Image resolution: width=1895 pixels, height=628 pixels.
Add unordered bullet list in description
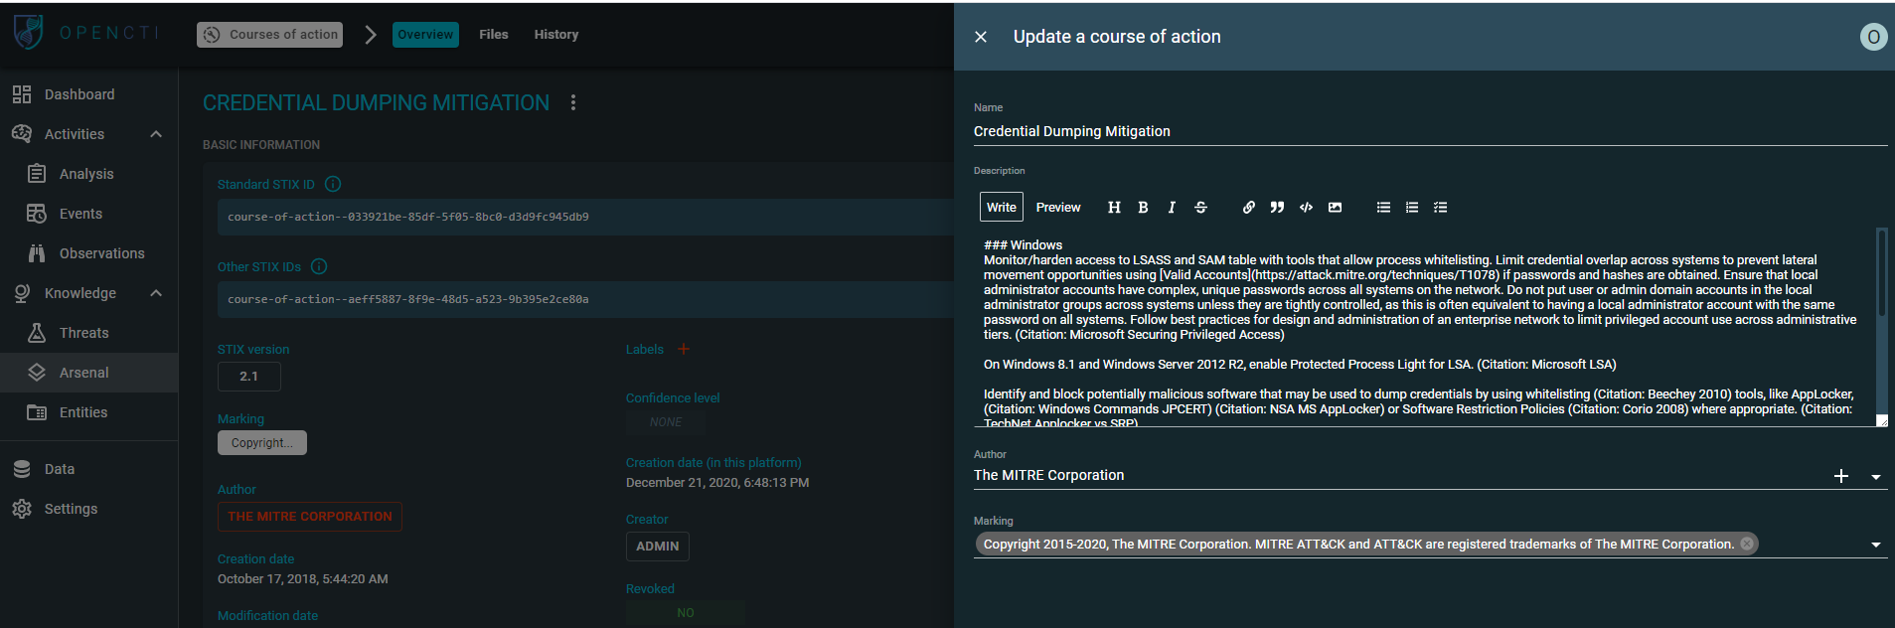[1383, 208]
